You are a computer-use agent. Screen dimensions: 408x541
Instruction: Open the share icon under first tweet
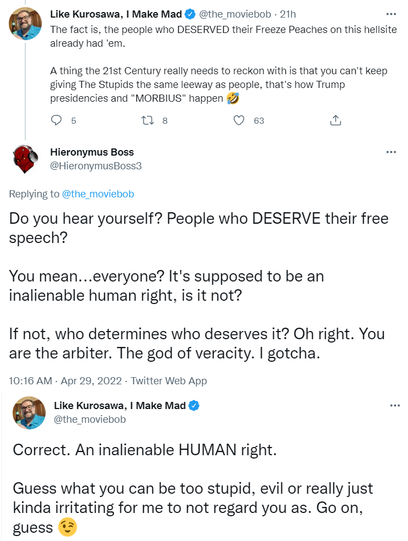[335, 120]
